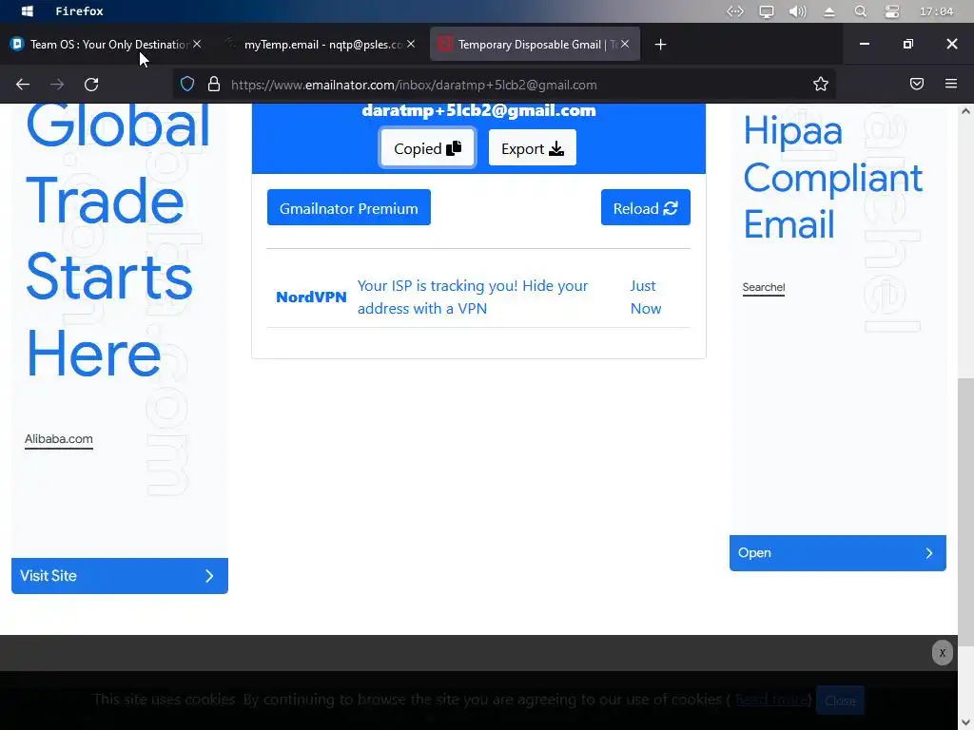Click the vertical scrollbar thumb
Image resolution: width=974 pixels, height=730 pixels.
(x=965, y=512)
